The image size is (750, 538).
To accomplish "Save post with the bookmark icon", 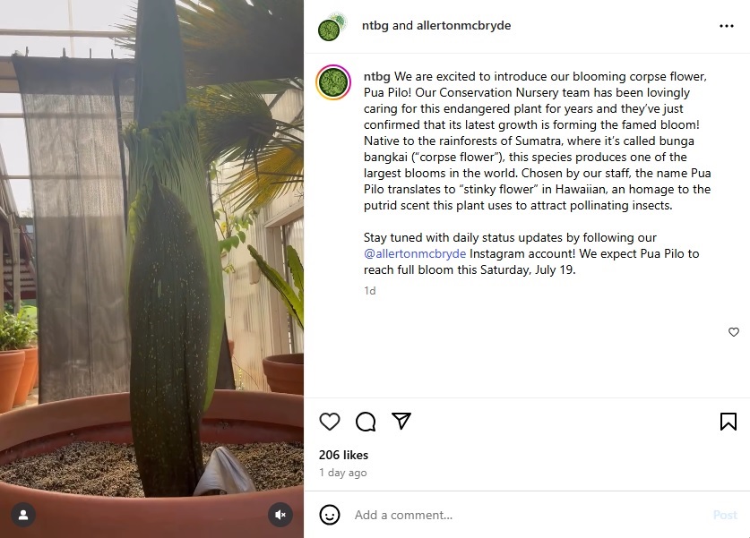I will click(x=728, y=422).
